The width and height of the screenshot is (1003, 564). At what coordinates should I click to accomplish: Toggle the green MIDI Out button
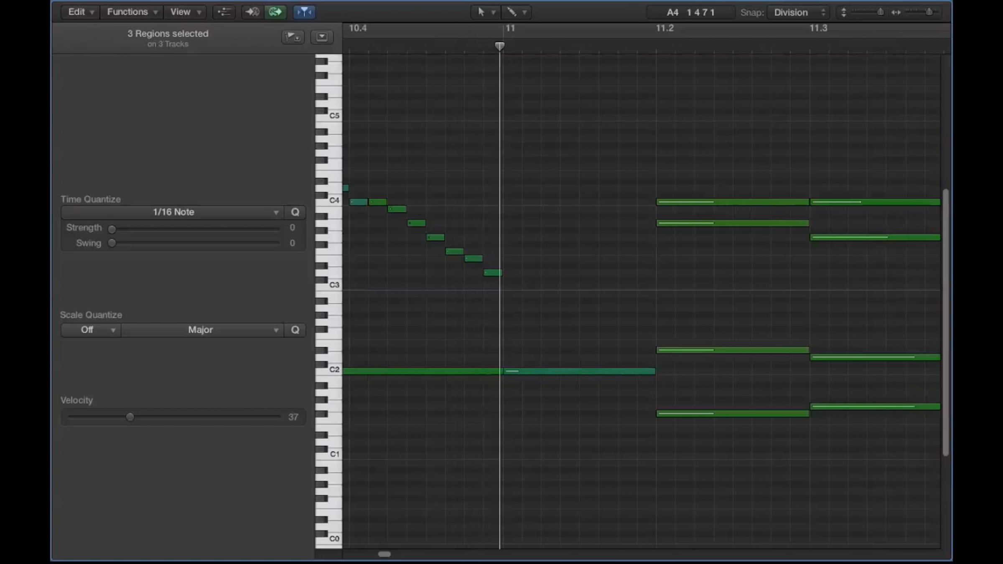click(x=275, y=12)
